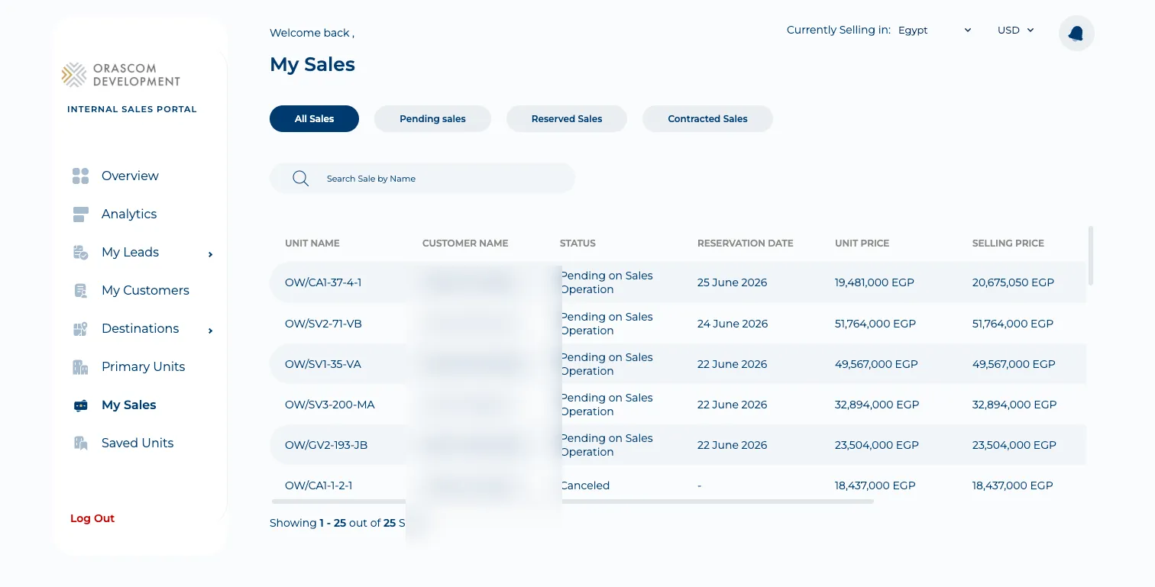Focus the Search Sale by Name field
The image size is (1155, 587).
(422, 179)
